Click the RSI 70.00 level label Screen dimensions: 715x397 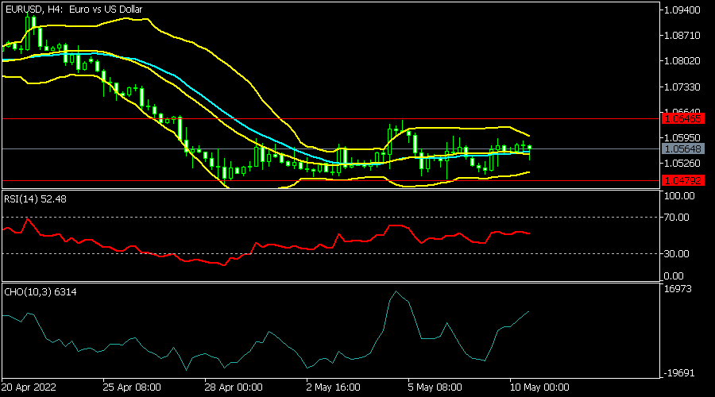pos(677,218)
